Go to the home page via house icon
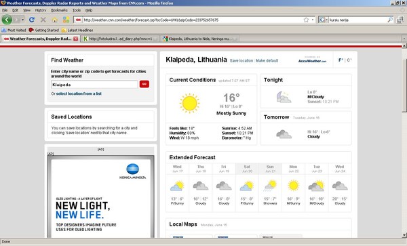 (x=54, y=20)
